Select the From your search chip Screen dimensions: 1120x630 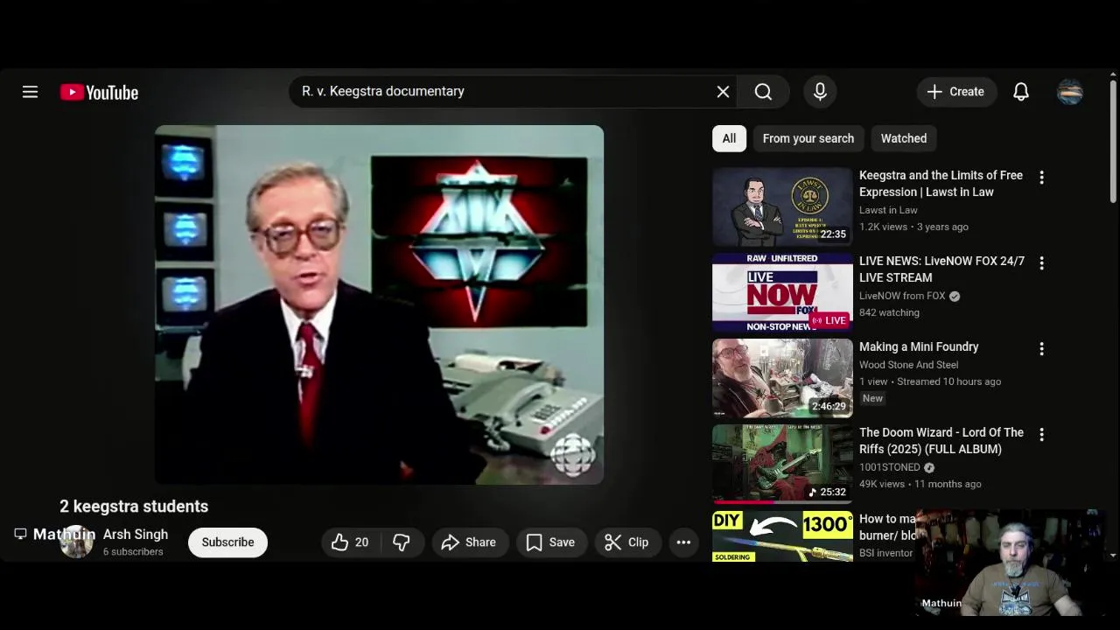808,138
